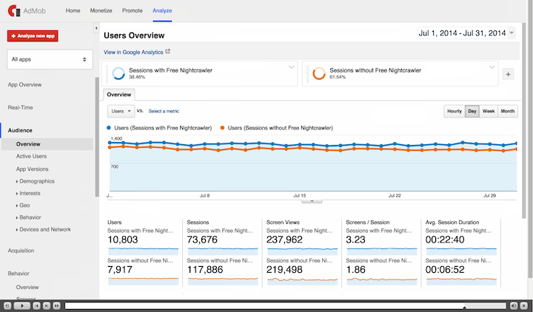533x312 pixels.
Task: Click the Sessions value 73,676
Action: coord(202,240)
